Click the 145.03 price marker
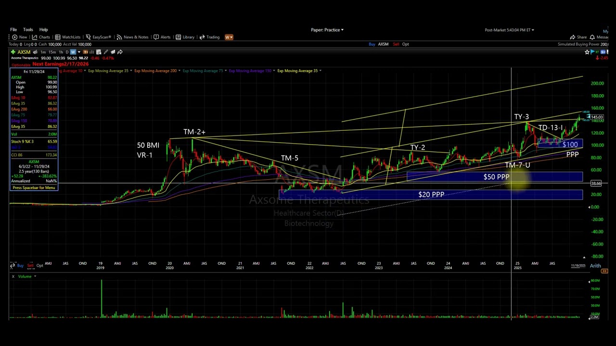The height and width of the screenshot is (346, 616). (597, 117)
